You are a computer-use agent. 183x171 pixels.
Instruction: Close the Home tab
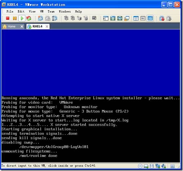22,26
